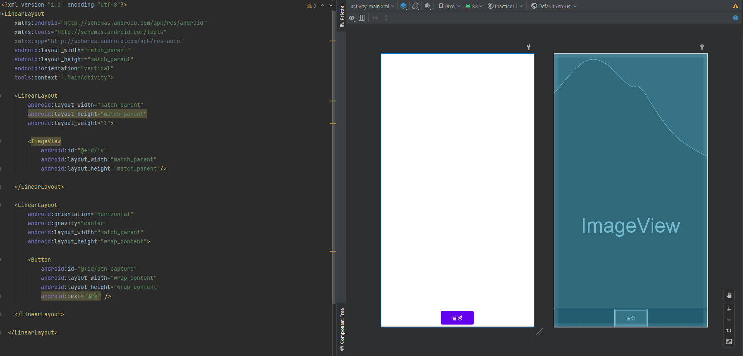Click the zoom to fit screen icon
This screenshot has width=743, height=356.
pyautogui.click(x=729, y=342)
